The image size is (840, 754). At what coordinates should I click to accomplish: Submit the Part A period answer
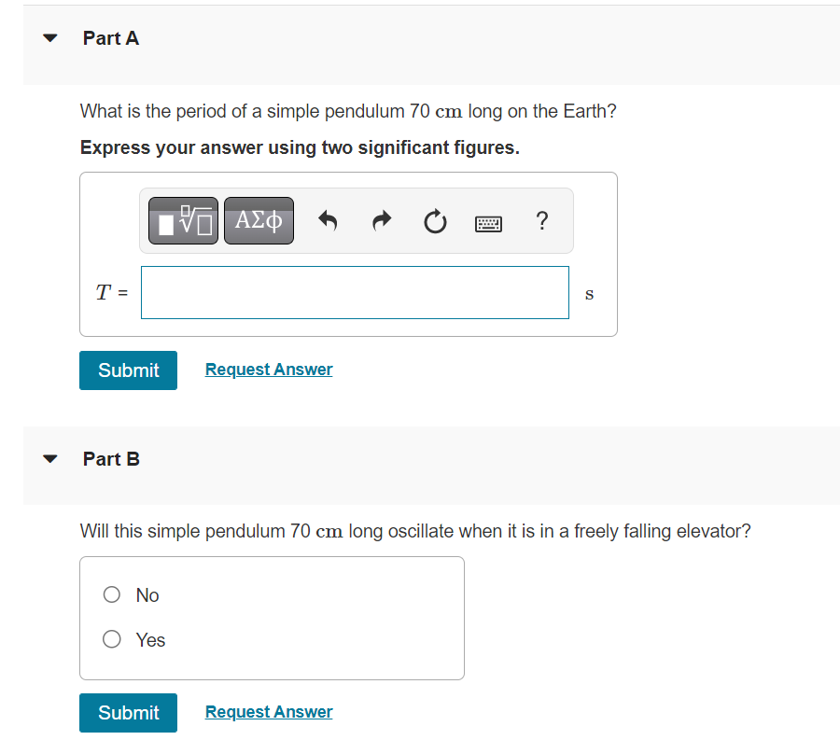pyautogui.click(x=128, y=370)
